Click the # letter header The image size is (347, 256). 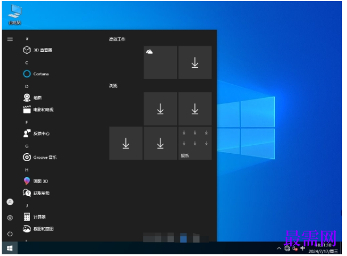click(27, 38)
